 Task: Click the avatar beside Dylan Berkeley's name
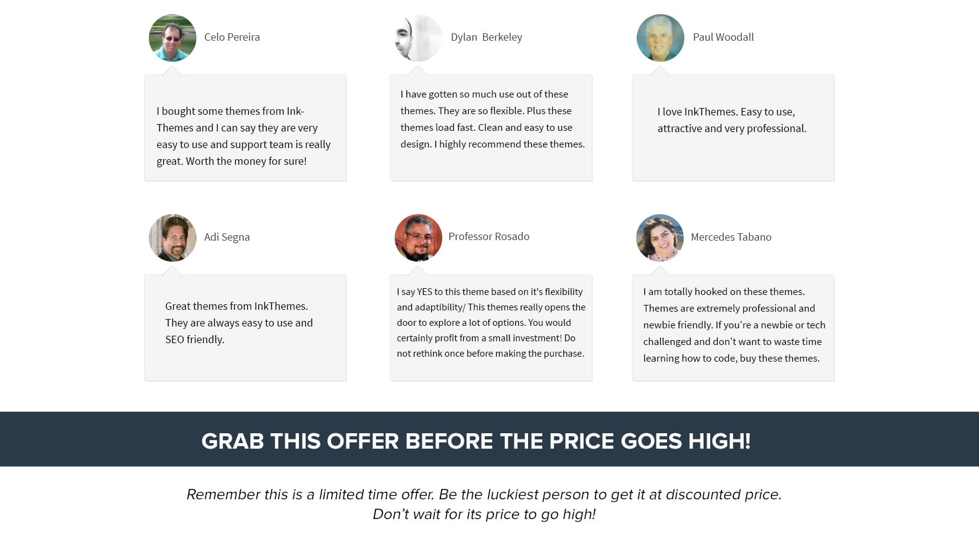pyautogui.click(x=418, y=38)
